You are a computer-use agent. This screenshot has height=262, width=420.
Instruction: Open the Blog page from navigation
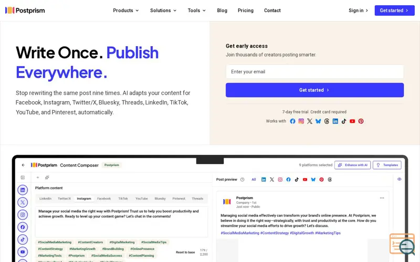[222, 10]
